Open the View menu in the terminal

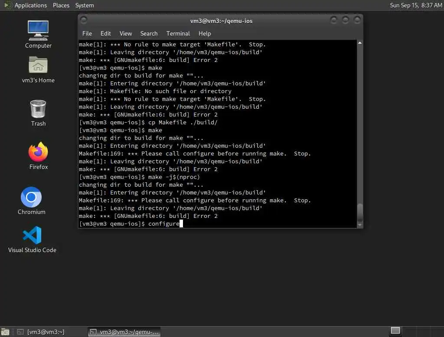(x=126, y=33)
